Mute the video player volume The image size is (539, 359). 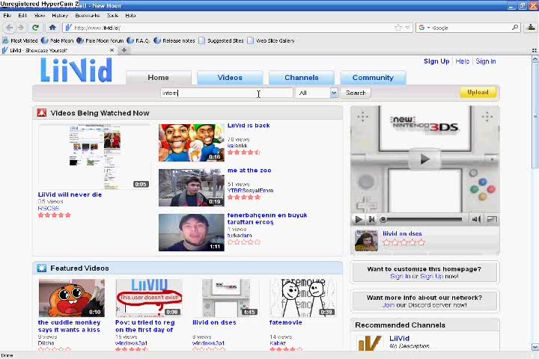476,219
